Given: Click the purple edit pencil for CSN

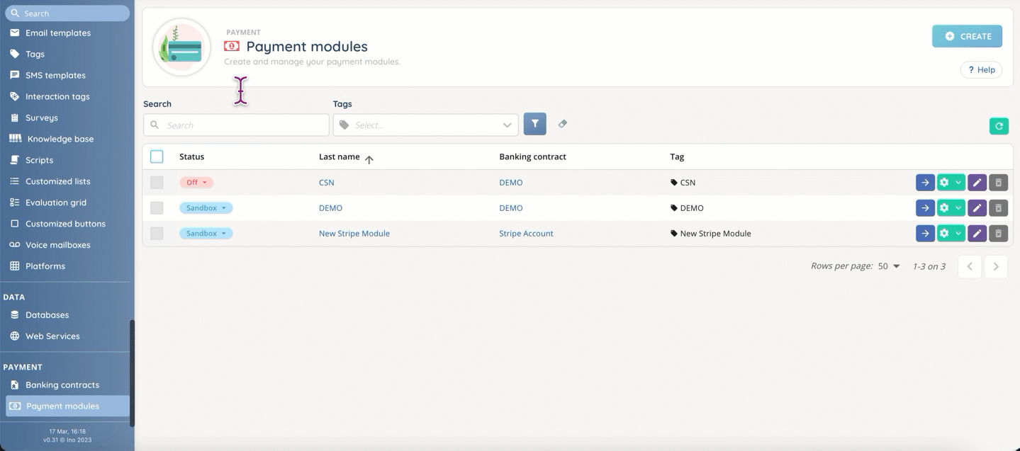Looking at the screenshot, I should [x=977, y=183].
